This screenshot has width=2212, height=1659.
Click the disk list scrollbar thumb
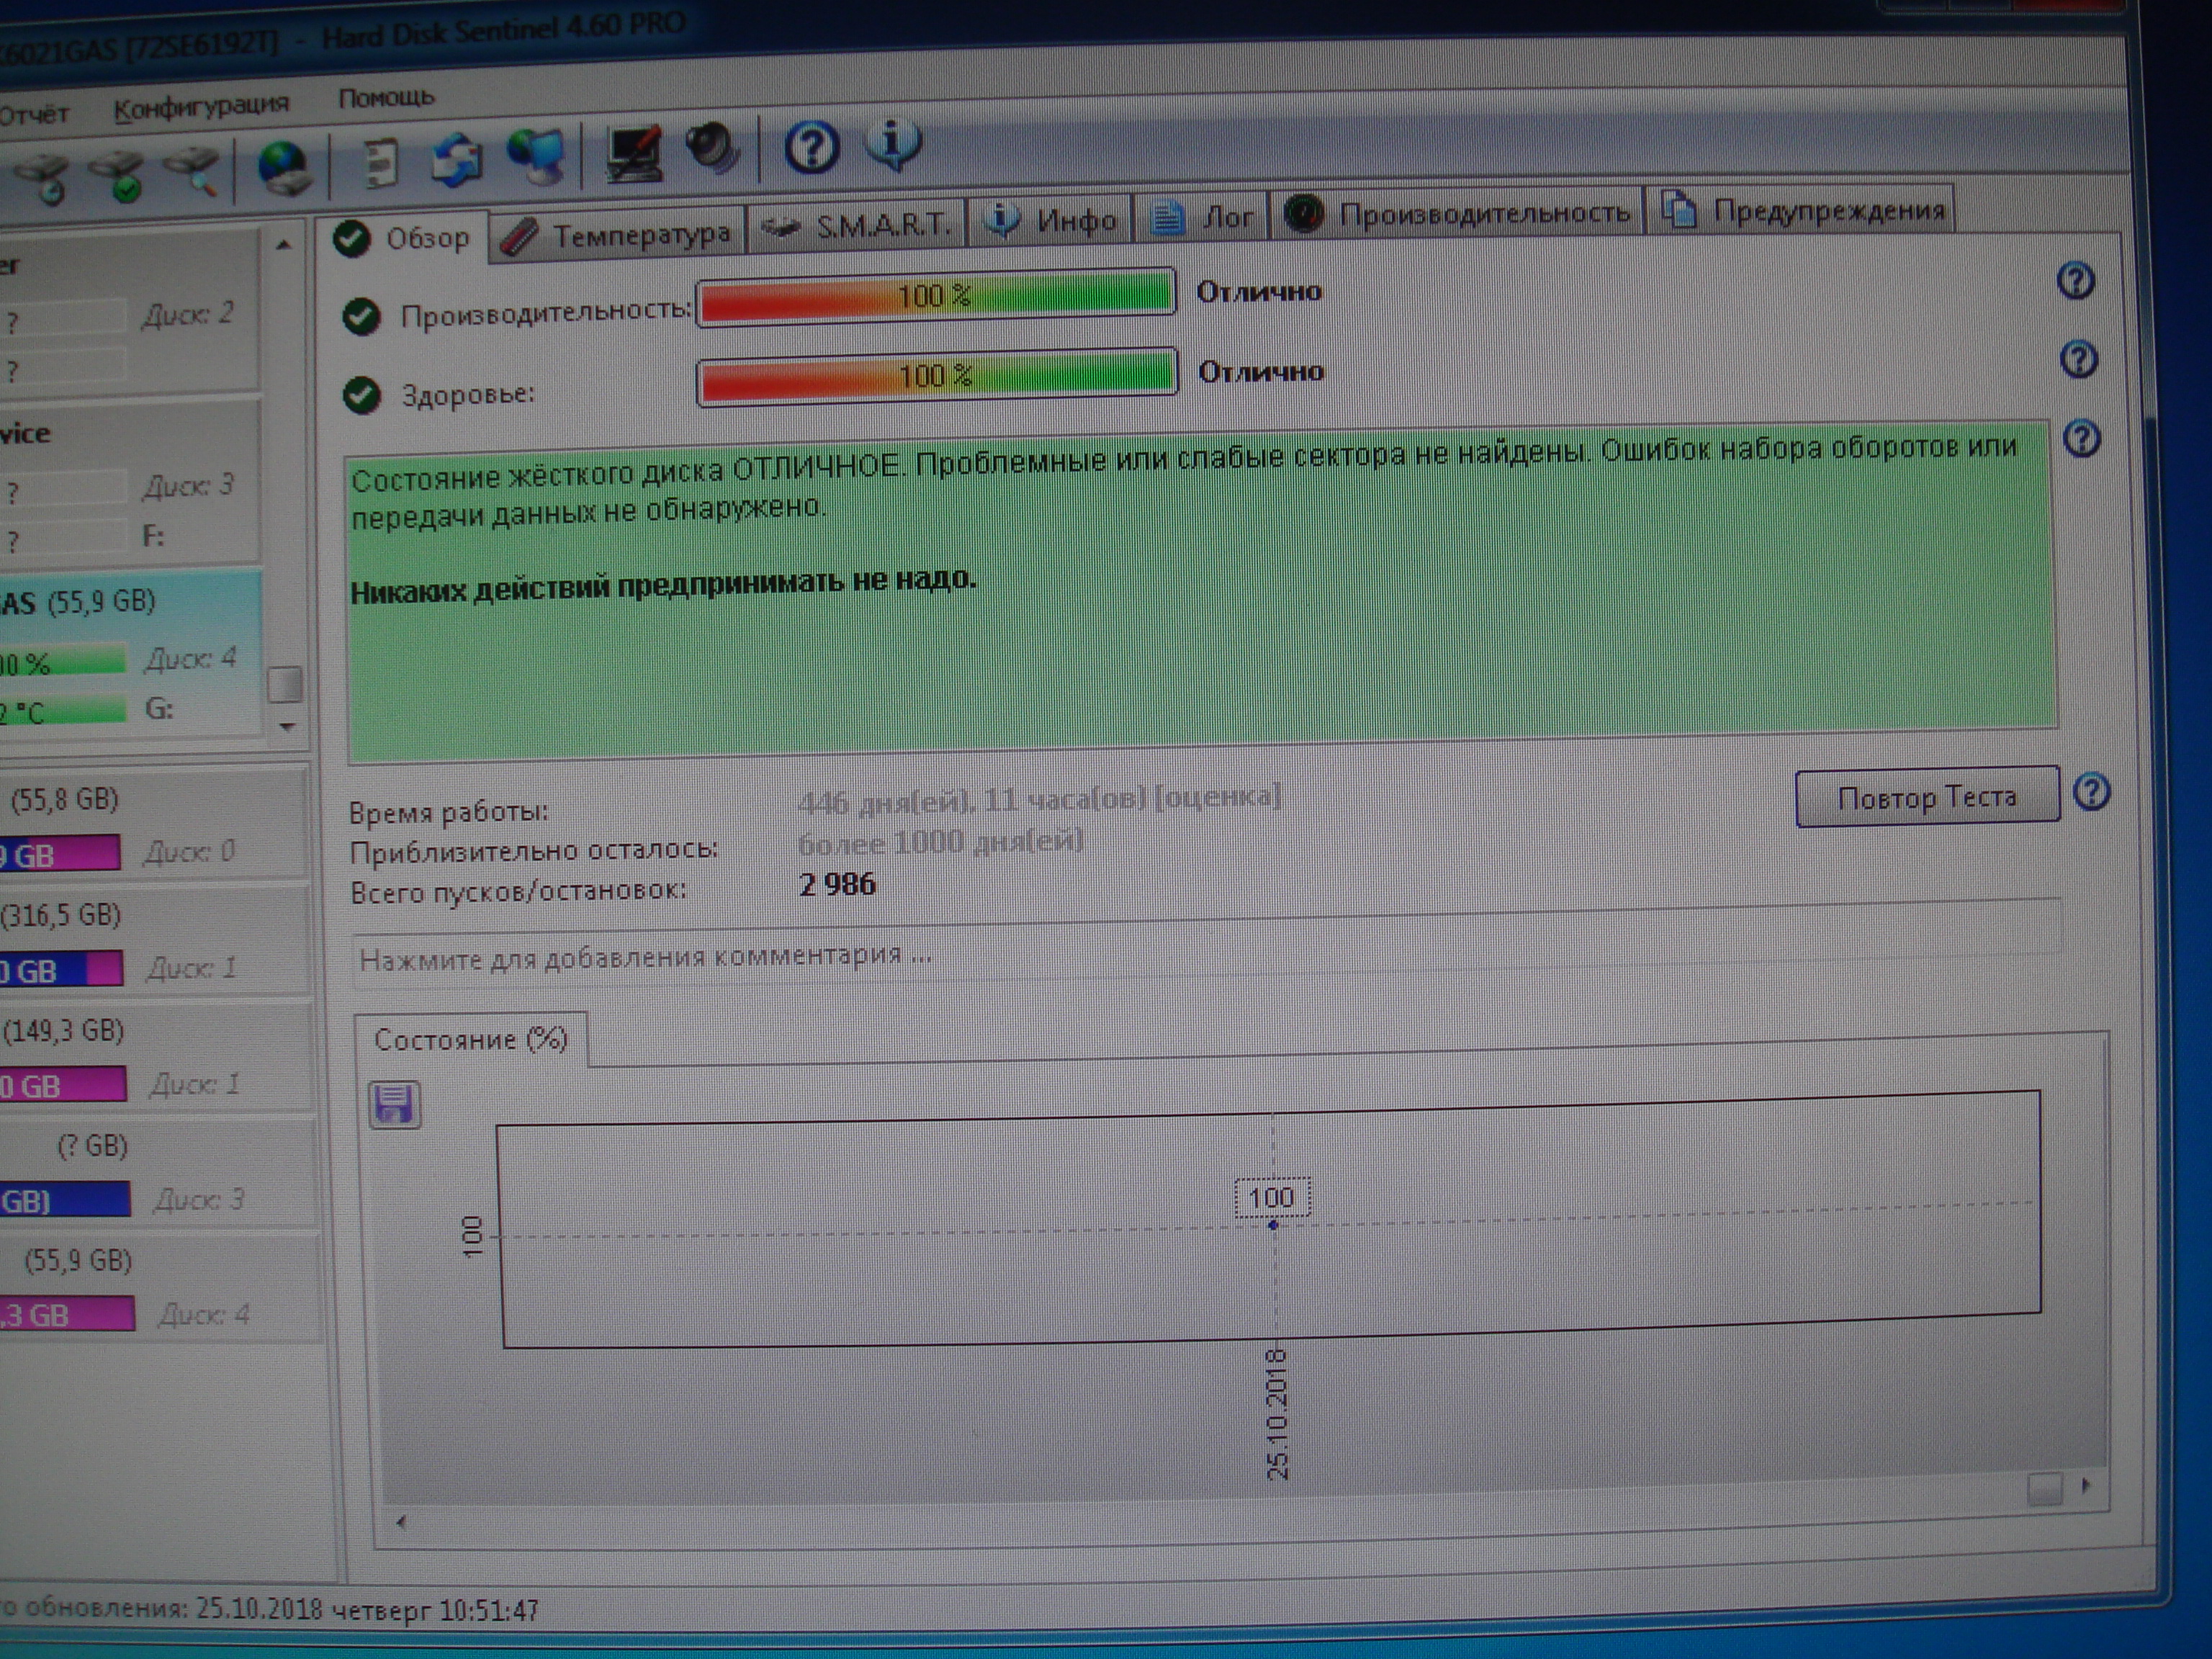[286, 685]
